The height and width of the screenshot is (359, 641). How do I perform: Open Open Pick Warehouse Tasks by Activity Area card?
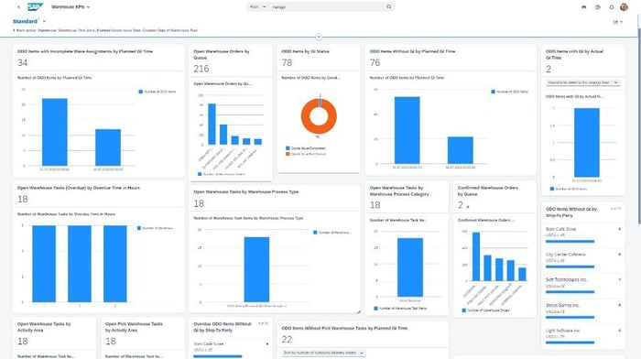142,332
